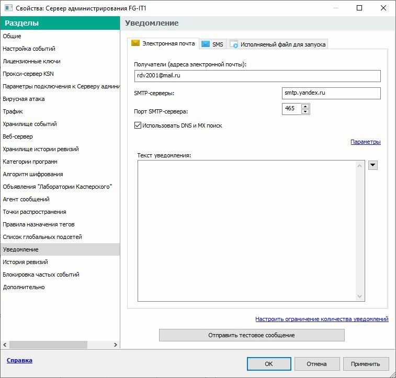Open История ревизий section
The height and width of the screenshot is (378, 396).
coord(60,262)
